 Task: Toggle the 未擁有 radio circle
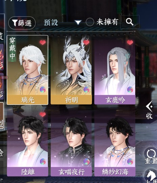pos(90,22)
